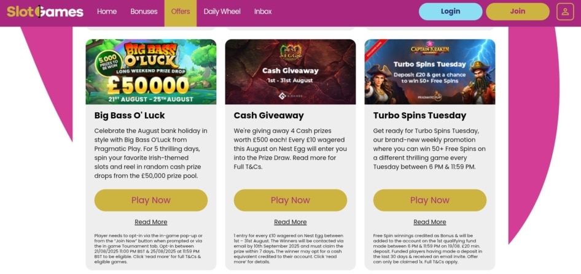This screenshot has width=581, height=274.
Task: Go to the Home menu item
Action: click(x=107, y=12)
